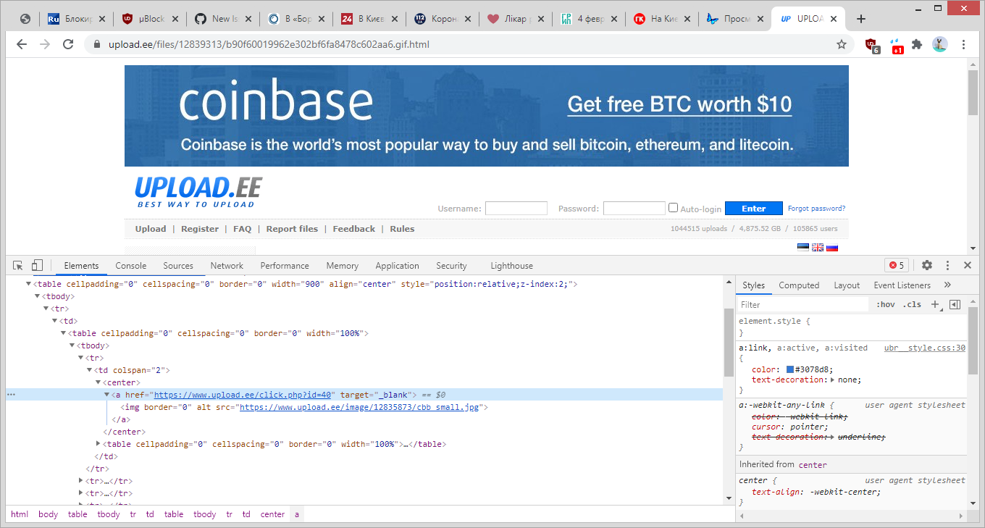Open the #3078d8 color swatch picker
This screenshot has width=985, height=528.
[790, 369]
